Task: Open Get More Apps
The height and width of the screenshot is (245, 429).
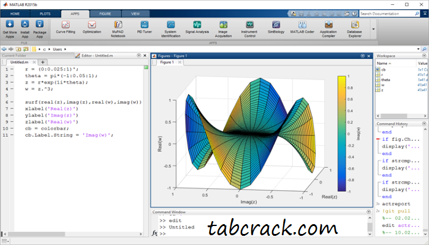Action: point(10,29)
